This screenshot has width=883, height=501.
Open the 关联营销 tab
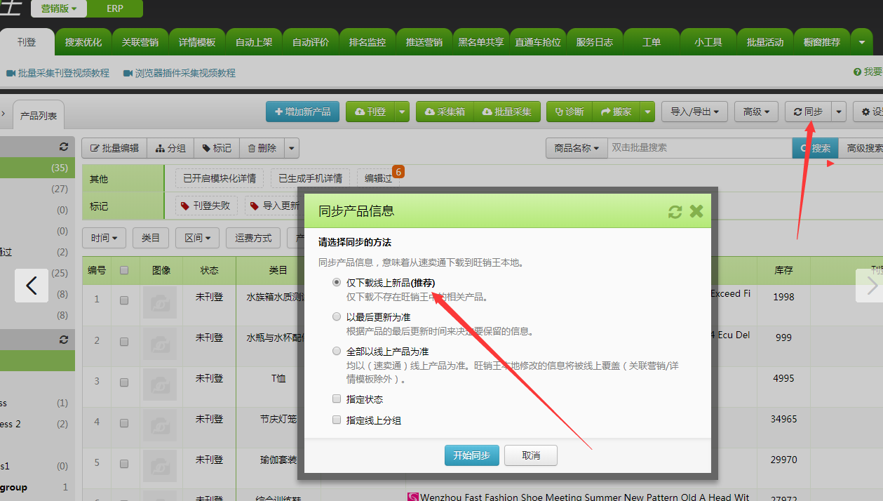coord(140,42)
